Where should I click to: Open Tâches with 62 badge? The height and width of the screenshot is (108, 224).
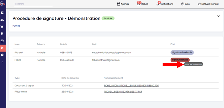pyautogui.click(x=143, y=4)
